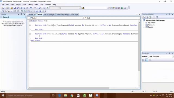This screenshot has width=174, height=98.
Task: Switch to the Tab.vb [Design] tab
Action: click(49, 14)
